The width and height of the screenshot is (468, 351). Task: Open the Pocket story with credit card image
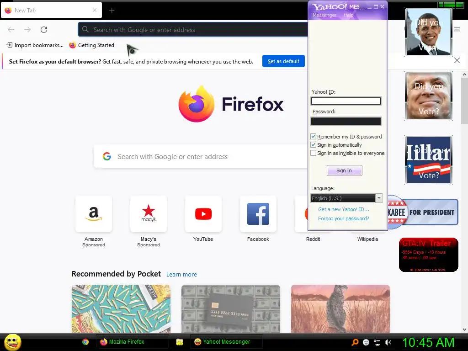(x=231, y=308)
